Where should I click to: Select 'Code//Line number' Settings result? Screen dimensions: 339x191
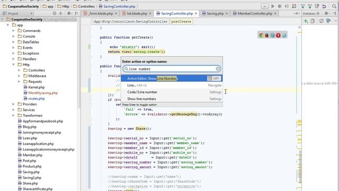(x=172, y=92)
